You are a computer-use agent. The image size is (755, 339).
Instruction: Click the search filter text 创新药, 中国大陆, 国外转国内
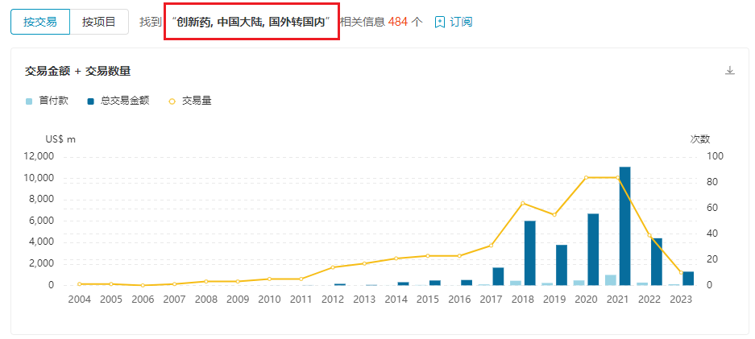(x=251, y=22)
